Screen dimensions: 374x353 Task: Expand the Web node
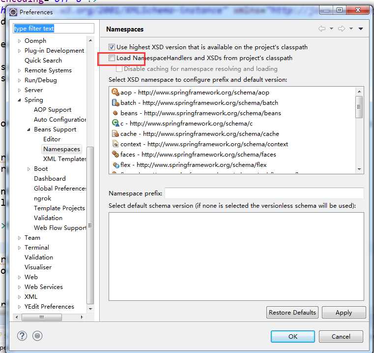tap(19, 277)
